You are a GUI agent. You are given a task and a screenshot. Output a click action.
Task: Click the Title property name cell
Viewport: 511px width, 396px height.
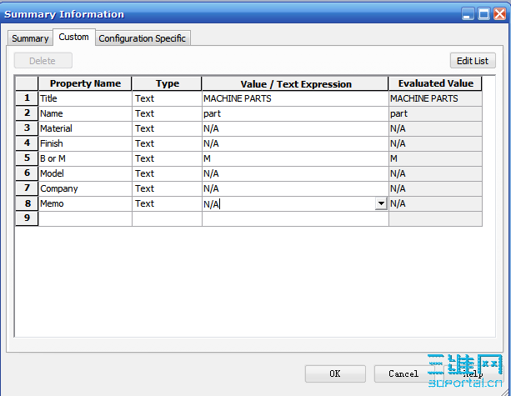pyautogui.click(x=85, y=98)
